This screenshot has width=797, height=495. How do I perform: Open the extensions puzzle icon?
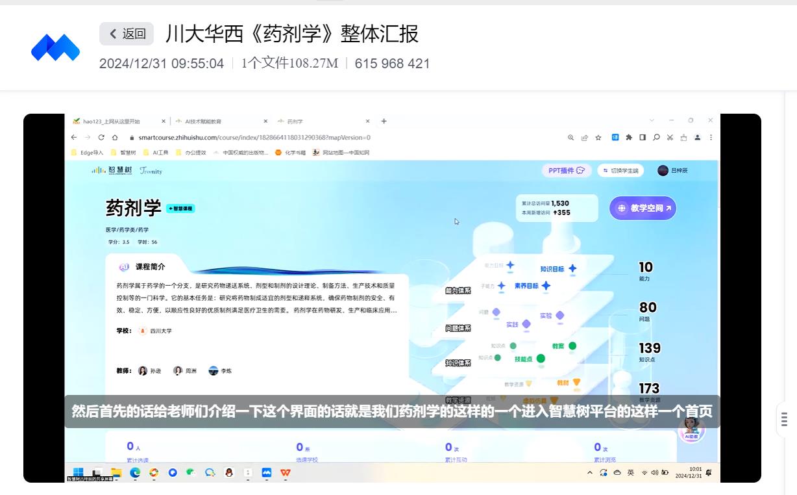click(629, 137)
